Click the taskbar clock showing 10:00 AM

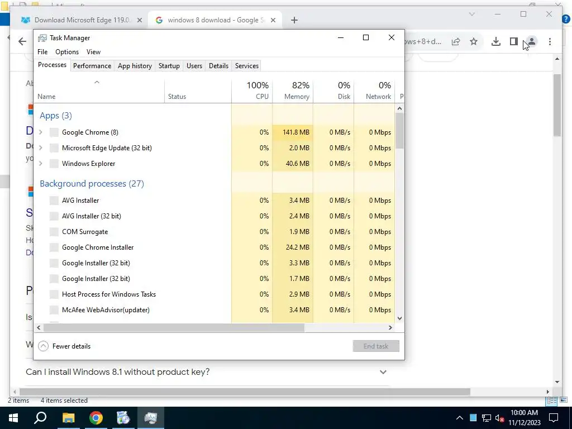tap(524, 418)
